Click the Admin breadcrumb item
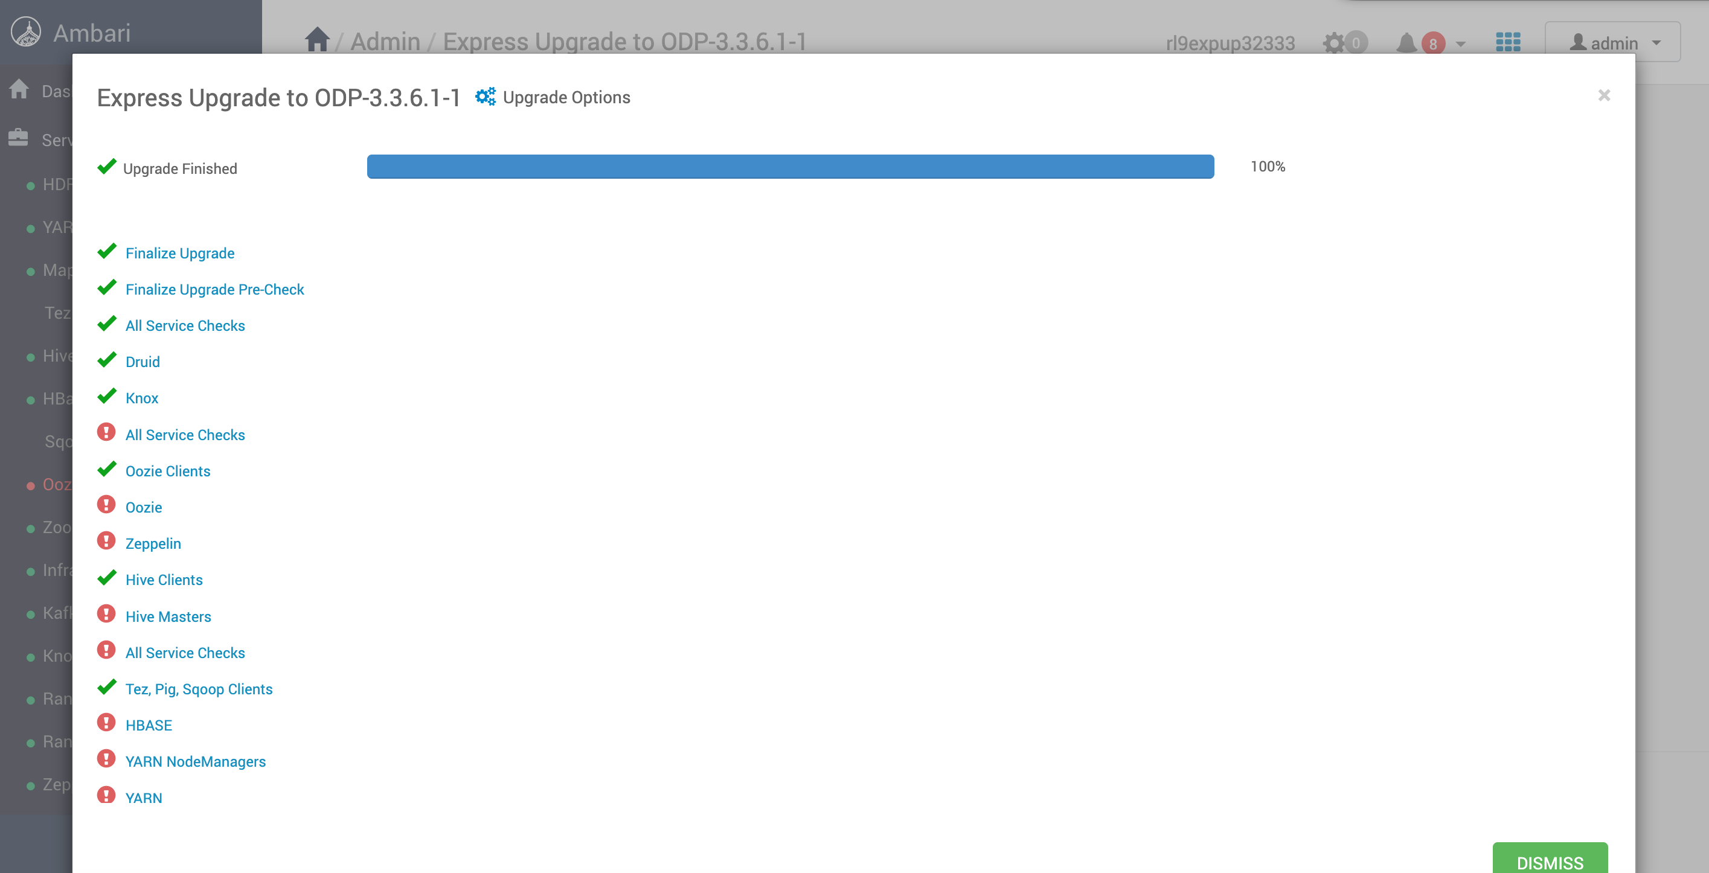1709x873 pixels. point(385,41)
